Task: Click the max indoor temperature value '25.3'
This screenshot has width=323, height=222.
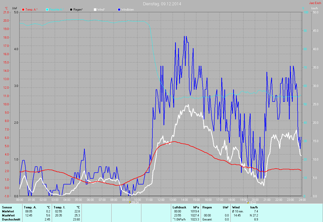Action: coord(77,215)
